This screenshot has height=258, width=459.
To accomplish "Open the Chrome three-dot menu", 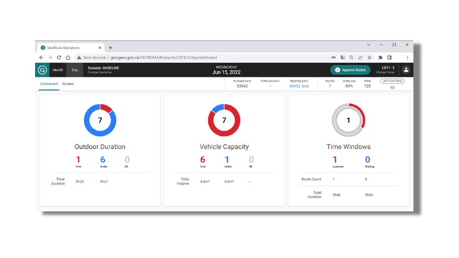I will tap(407, 58).
